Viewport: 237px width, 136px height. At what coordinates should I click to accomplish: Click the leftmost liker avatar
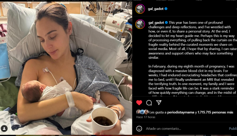138,112
